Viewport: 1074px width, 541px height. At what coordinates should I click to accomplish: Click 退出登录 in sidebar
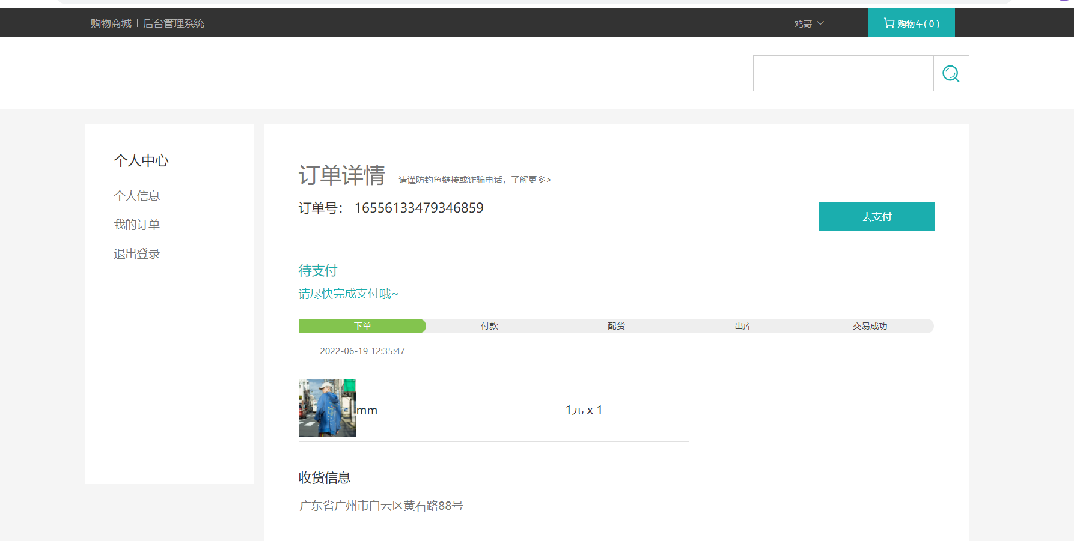tap(137, 253)
